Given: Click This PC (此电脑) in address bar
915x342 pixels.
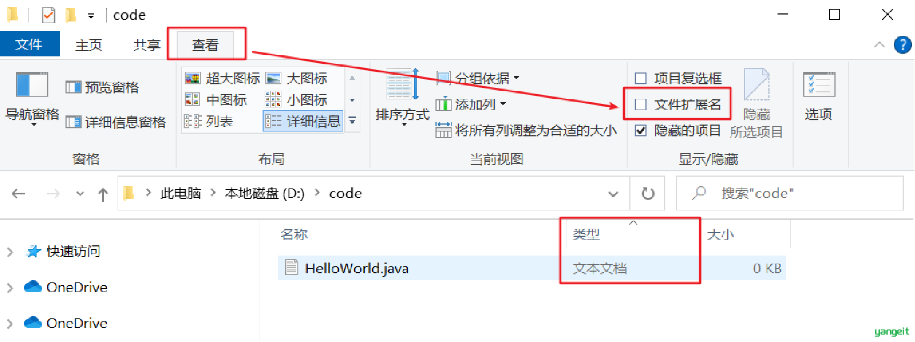Looking at the screenshot, I should (180, 193).
